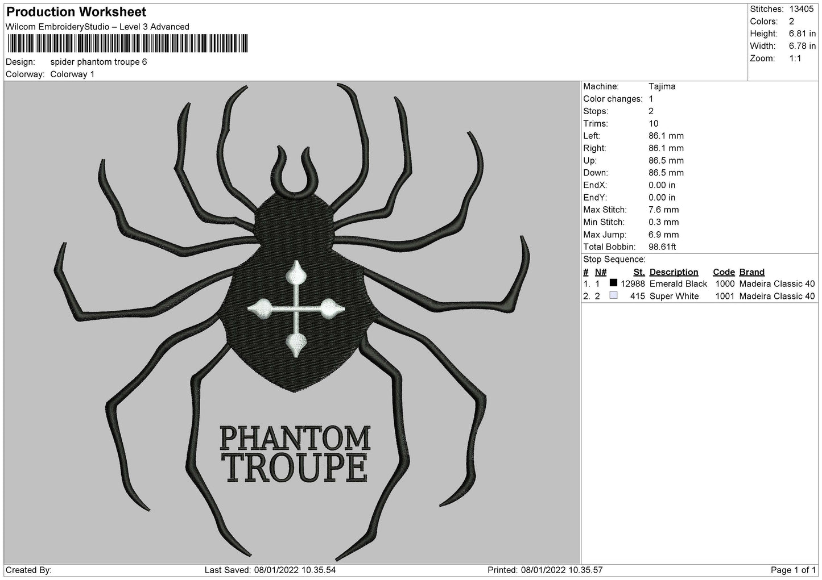
Task: Click the 'Page 1 of 1' footer text
Action: point(793,570)
